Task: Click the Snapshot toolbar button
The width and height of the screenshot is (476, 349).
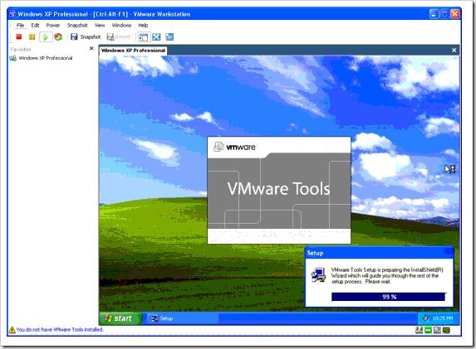Action: click(x=86, y=37)
